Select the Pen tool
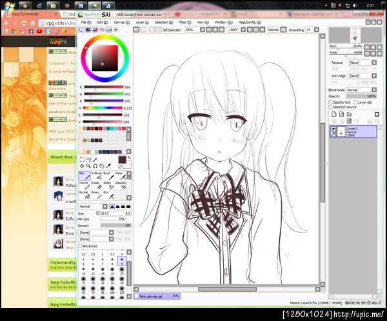 [x=84, y=176]
